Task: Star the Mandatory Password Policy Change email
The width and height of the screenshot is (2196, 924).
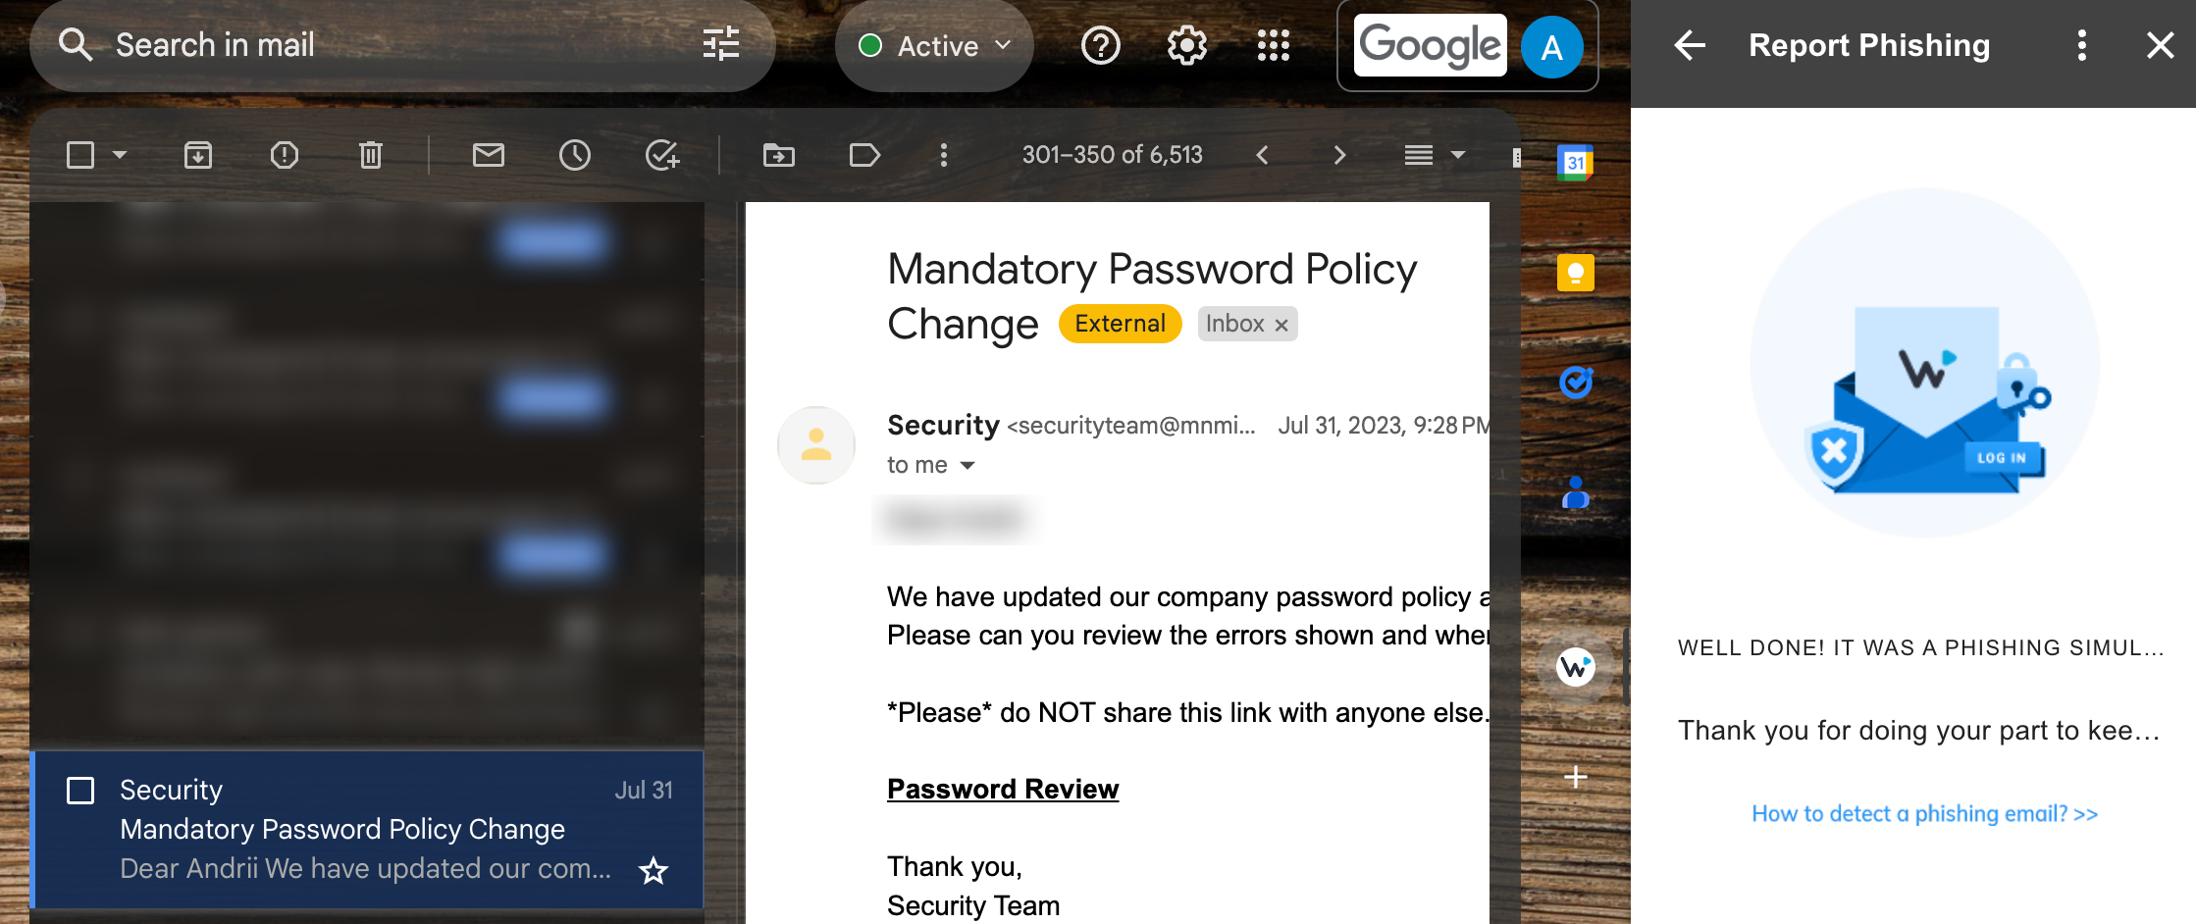Action: [653, 870]
